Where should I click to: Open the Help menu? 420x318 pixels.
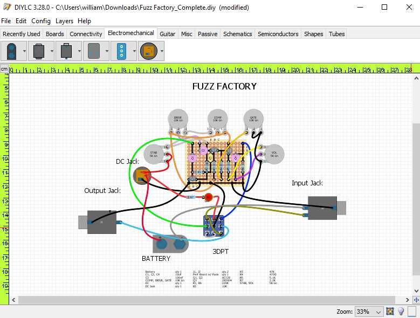point(84,21)
